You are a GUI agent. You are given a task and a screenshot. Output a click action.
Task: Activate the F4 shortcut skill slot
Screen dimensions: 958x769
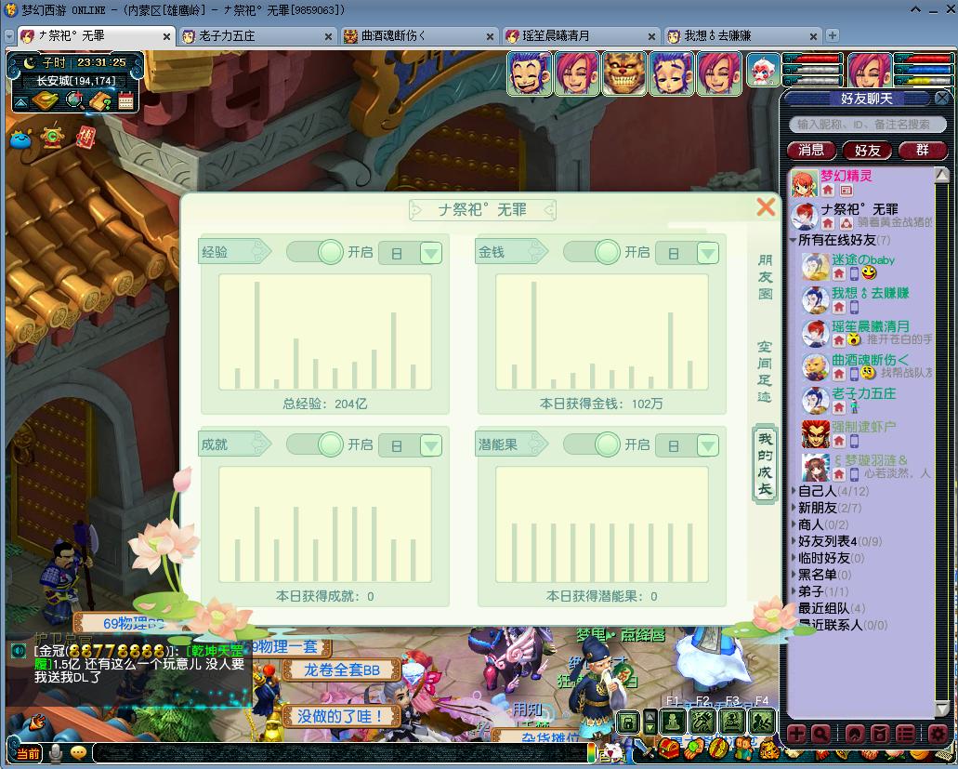pyautogui.click(x=761, y=723)
